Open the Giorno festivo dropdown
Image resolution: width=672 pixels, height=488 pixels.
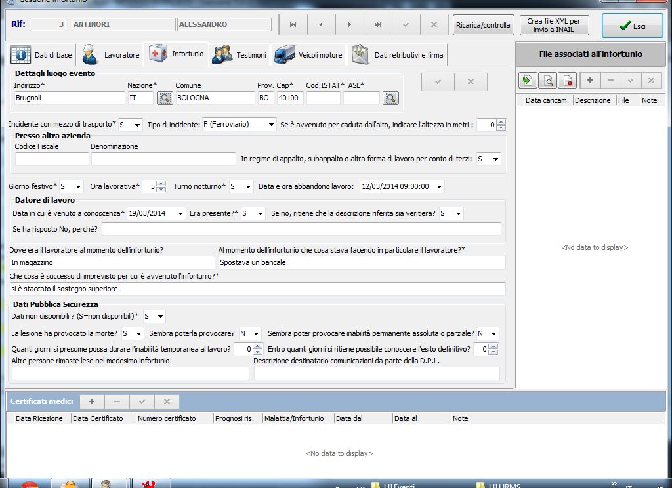tap(78, 187)
